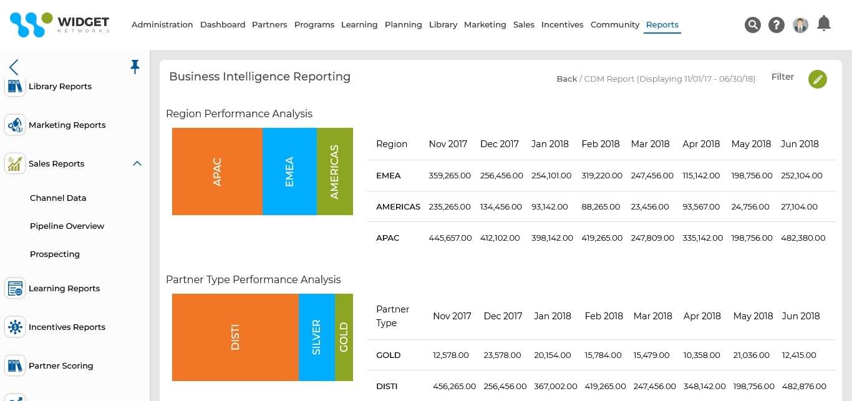Click the Incentives Reports gear icon

(x=15, y=327)
